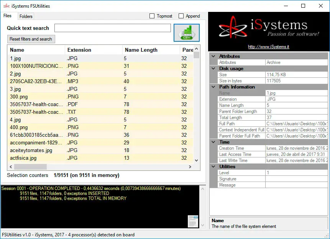Enable the Topmost checkbox
The image size is (330, 239).
152,16
